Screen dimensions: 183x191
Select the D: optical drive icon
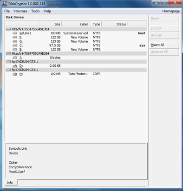point(15,66)
